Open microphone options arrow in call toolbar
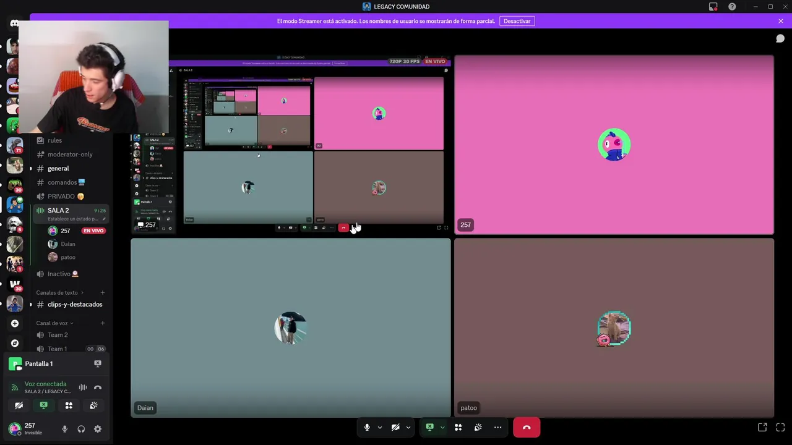 point(379,427)
